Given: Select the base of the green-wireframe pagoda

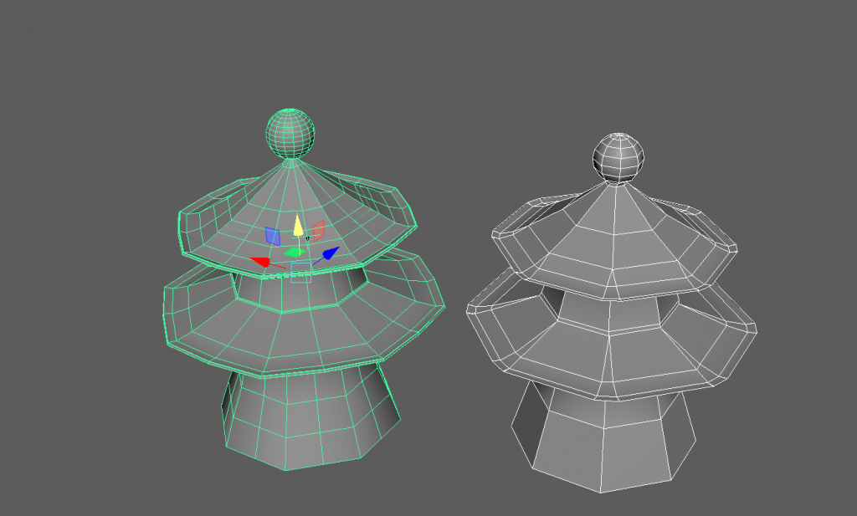Looking at the screenshot, I should pos(310,418).
